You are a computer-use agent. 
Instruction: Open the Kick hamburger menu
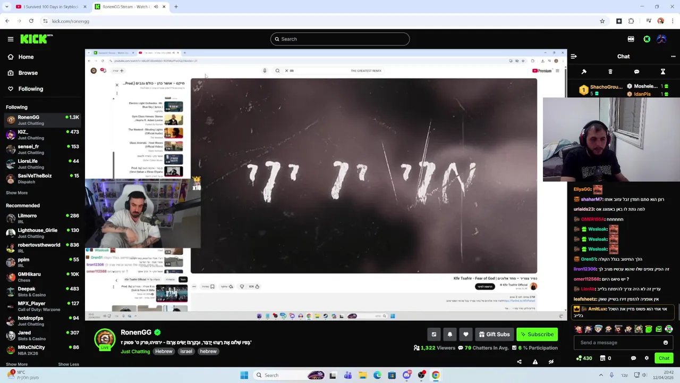pos(11,39)
